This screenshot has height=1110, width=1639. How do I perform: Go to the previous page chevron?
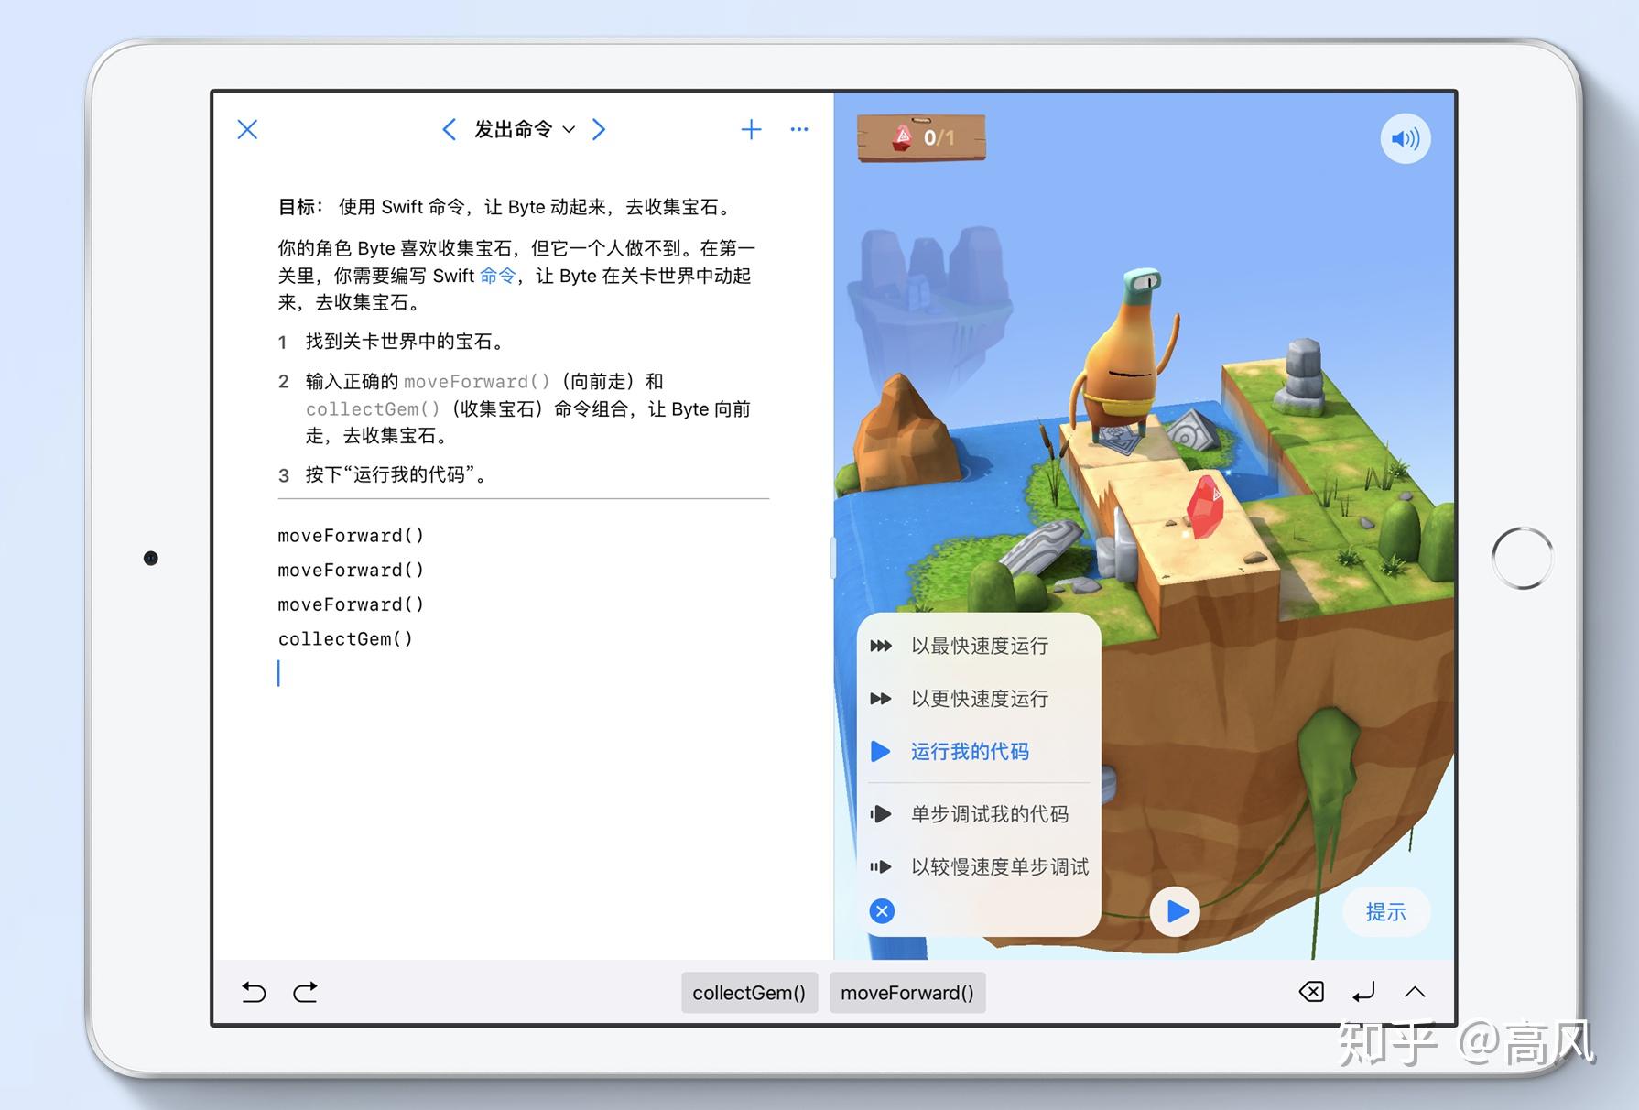click(449, 129)
